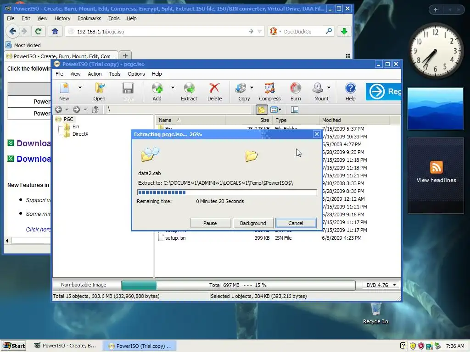Click the Add files toolbar icon
Viewport: 470px width, 352px height.
tap(157, 92)
